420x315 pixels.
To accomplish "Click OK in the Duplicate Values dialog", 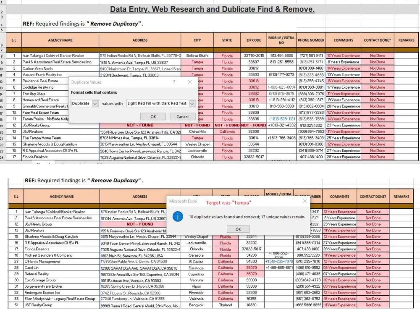I will pyautogui.click(x=153, y=116).
